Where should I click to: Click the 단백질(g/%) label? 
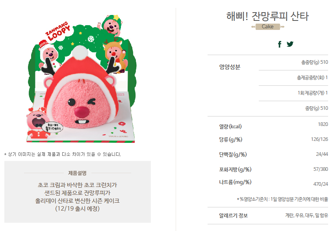(x=233, y=155)
